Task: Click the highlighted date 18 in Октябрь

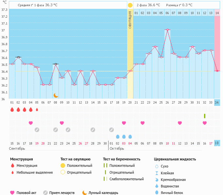Action: point(217,143)
